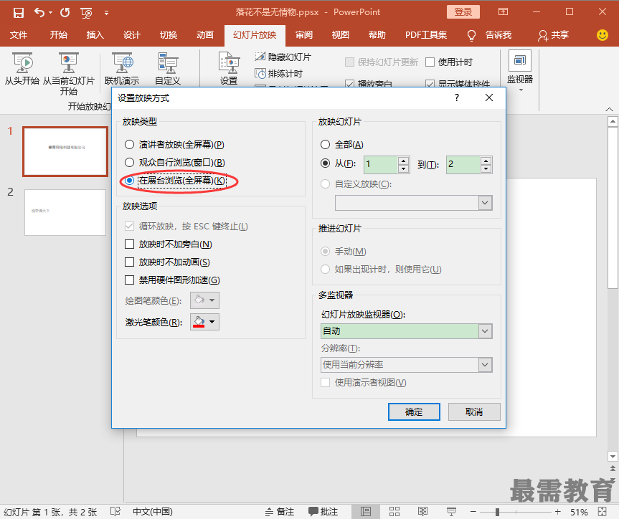The height and width of the screenshot is (519, 619).
Task: Switch to Reading view icon
Action: tap(422, 512)
